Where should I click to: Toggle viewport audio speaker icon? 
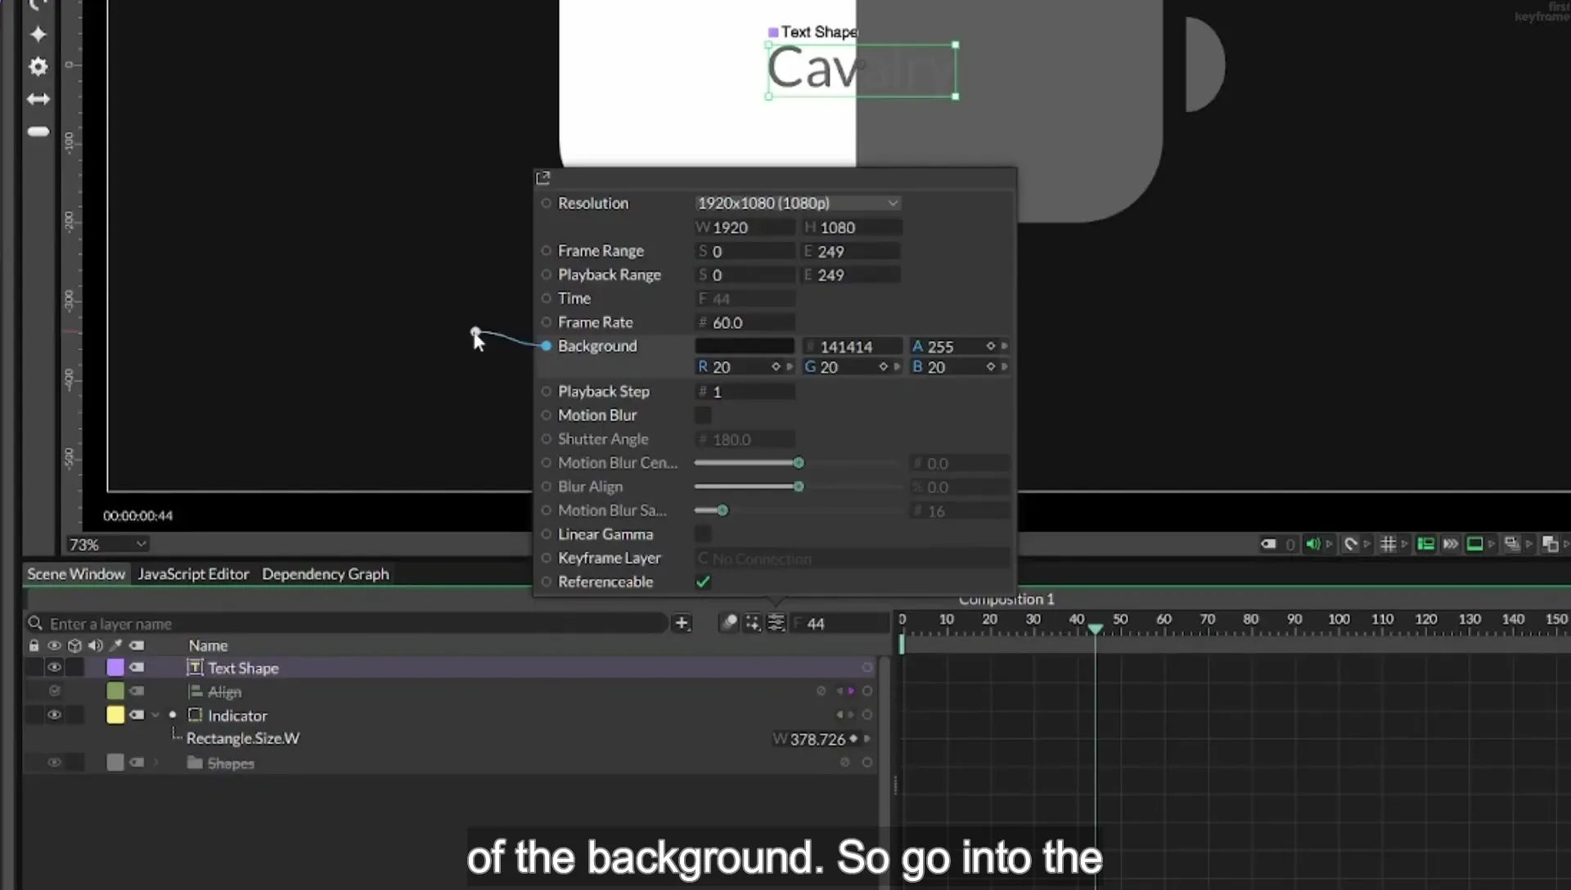1312,544
